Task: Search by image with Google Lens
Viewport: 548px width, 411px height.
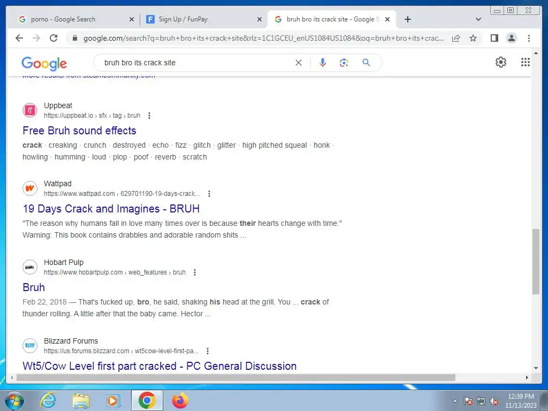Action: (344, 63)
